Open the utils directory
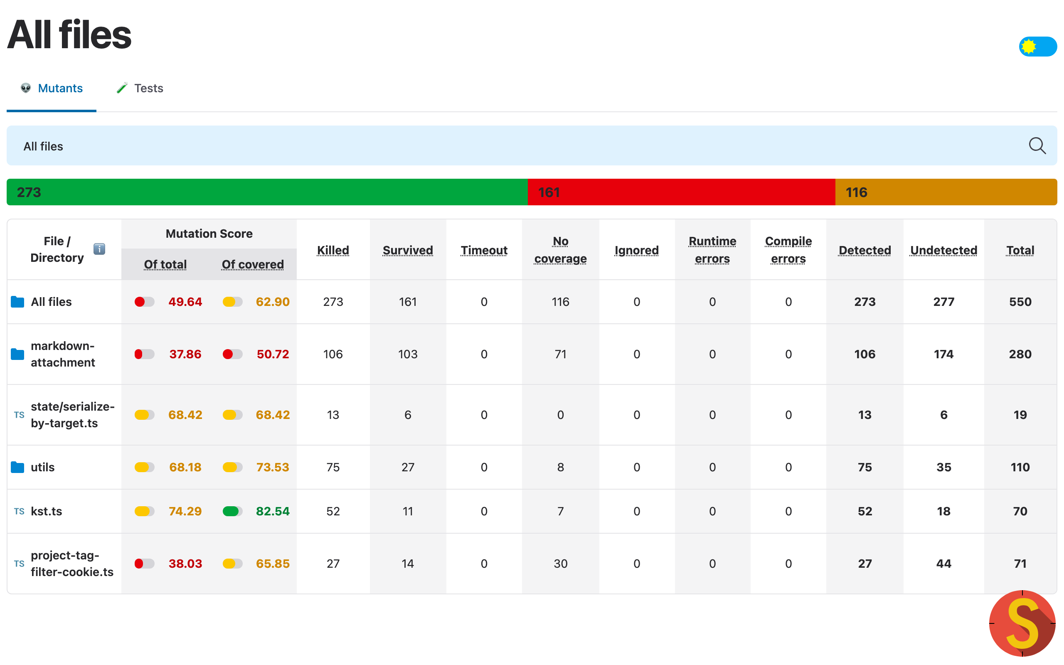Screen dimensions: 1064x665 [43, 467]
